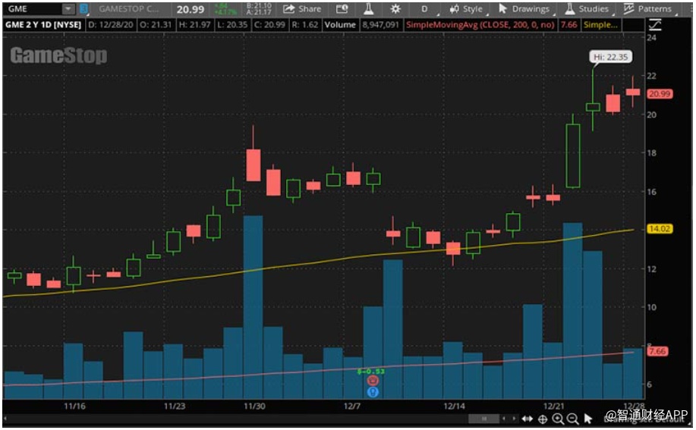This screenshot has width=696, height=430.
Task: Click the Volume label in header
Action: click(x=340, y=25)
